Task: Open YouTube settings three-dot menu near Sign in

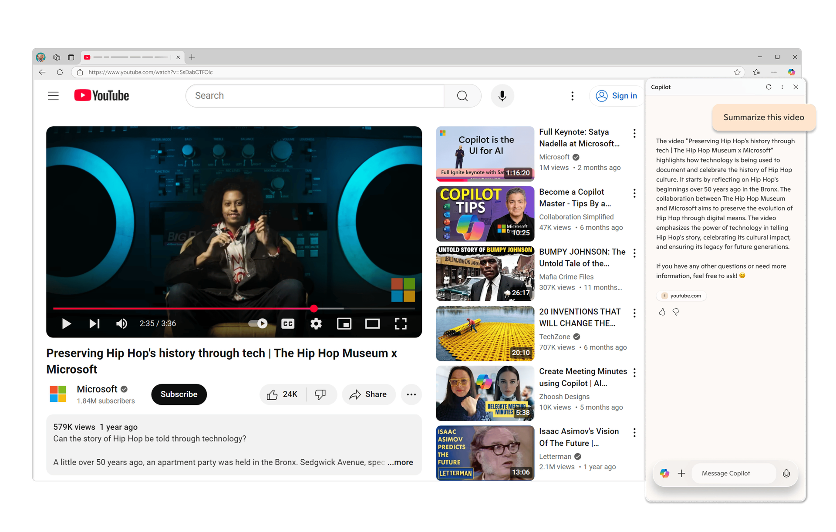Action: (572, 96)
